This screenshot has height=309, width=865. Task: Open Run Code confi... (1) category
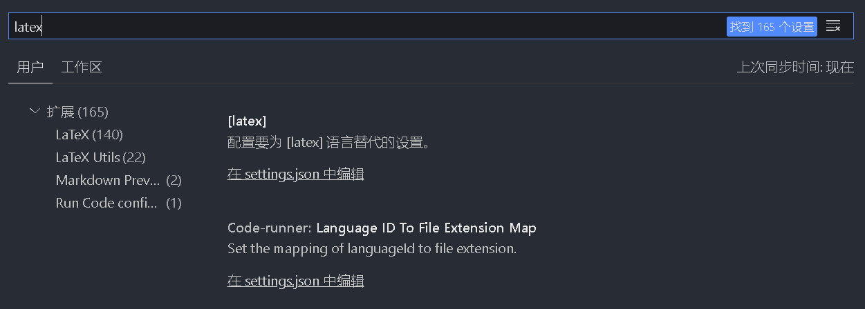pyautogui.click(x=106, y=203)
